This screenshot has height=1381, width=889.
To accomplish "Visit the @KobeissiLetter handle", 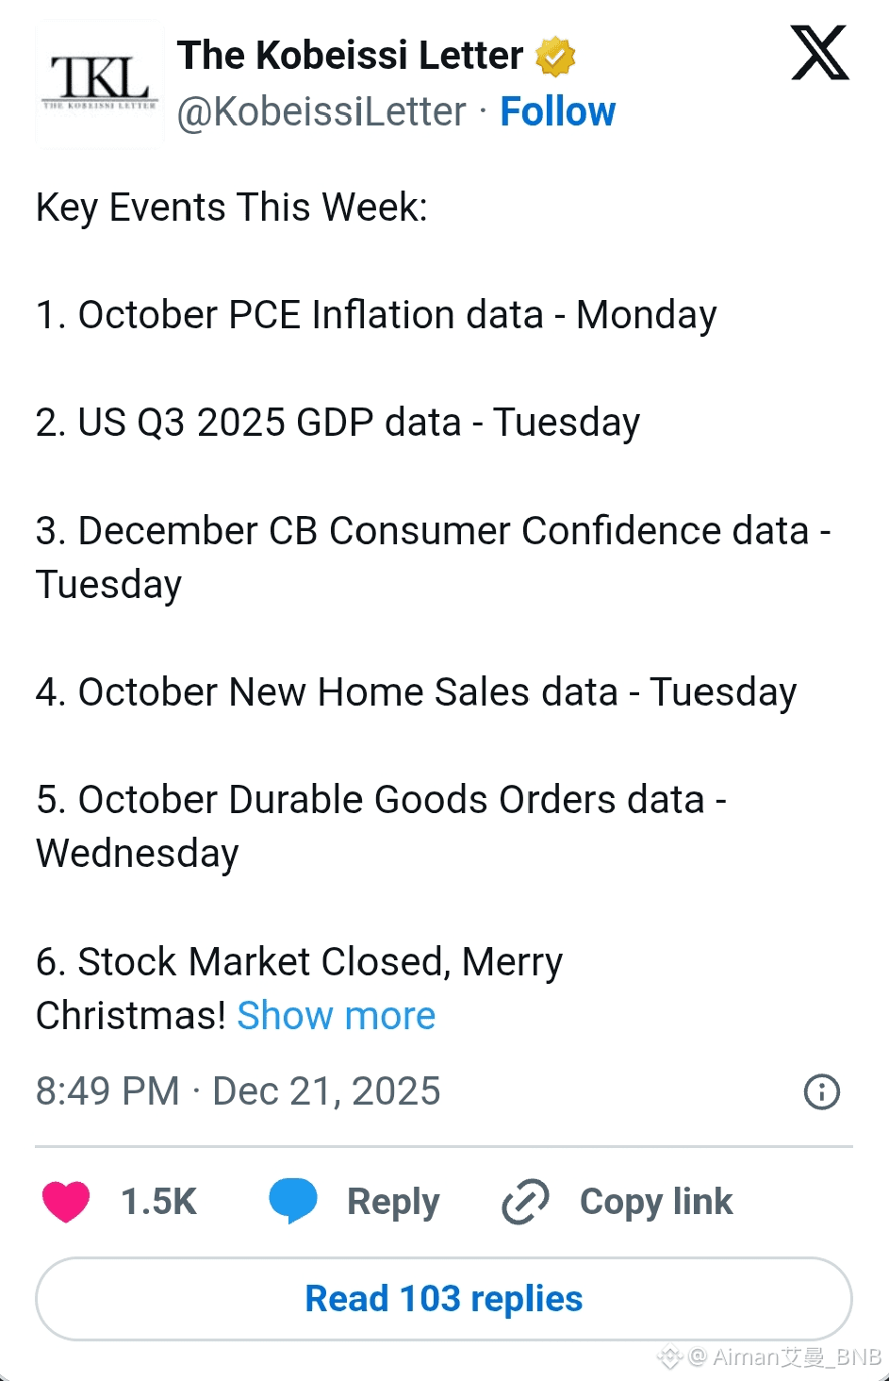I will point(321,112).
